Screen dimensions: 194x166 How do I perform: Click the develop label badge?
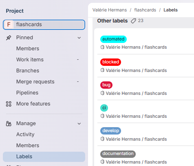(110, 131)
